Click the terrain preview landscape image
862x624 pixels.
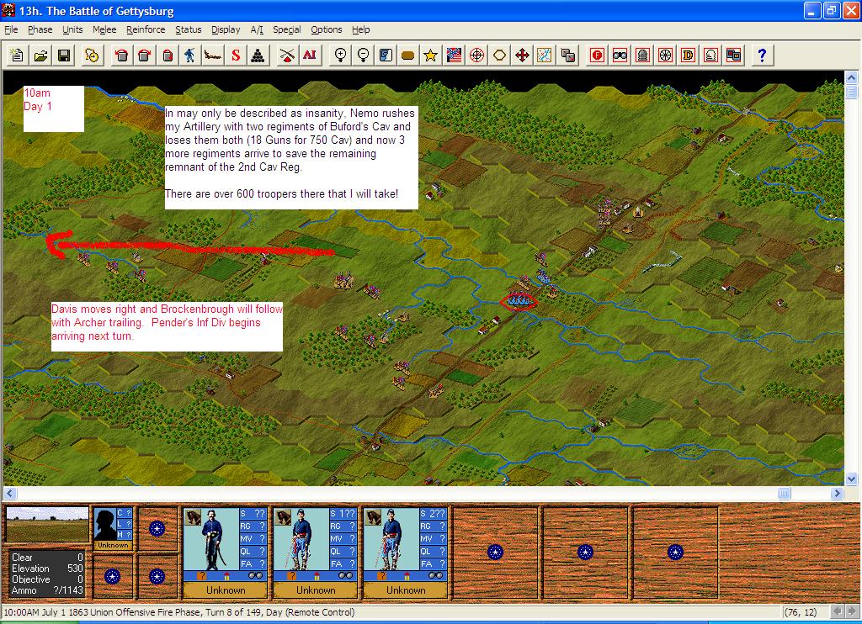tap(47, 525)
